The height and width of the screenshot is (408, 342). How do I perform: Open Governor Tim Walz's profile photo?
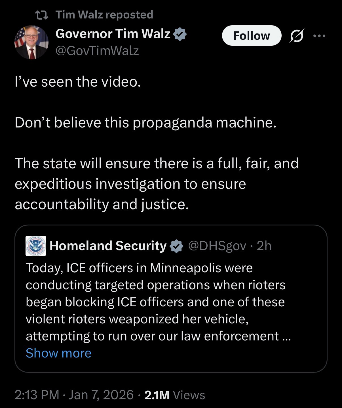(x=31, y=42)
